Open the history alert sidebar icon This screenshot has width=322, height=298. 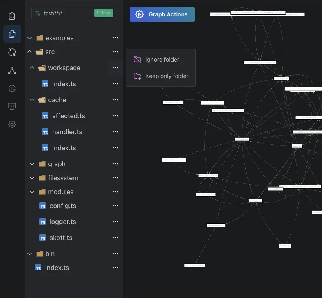(12, 88)
